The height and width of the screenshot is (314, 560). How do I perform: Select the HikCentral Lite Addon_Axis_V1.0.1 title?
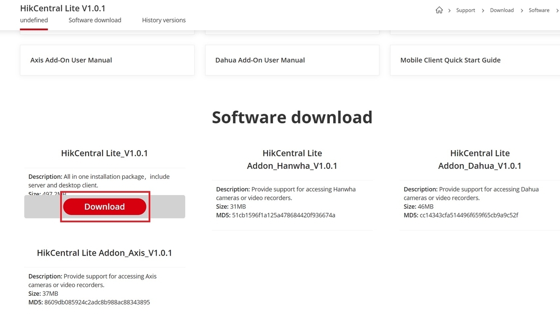click(x=105, y=252)
